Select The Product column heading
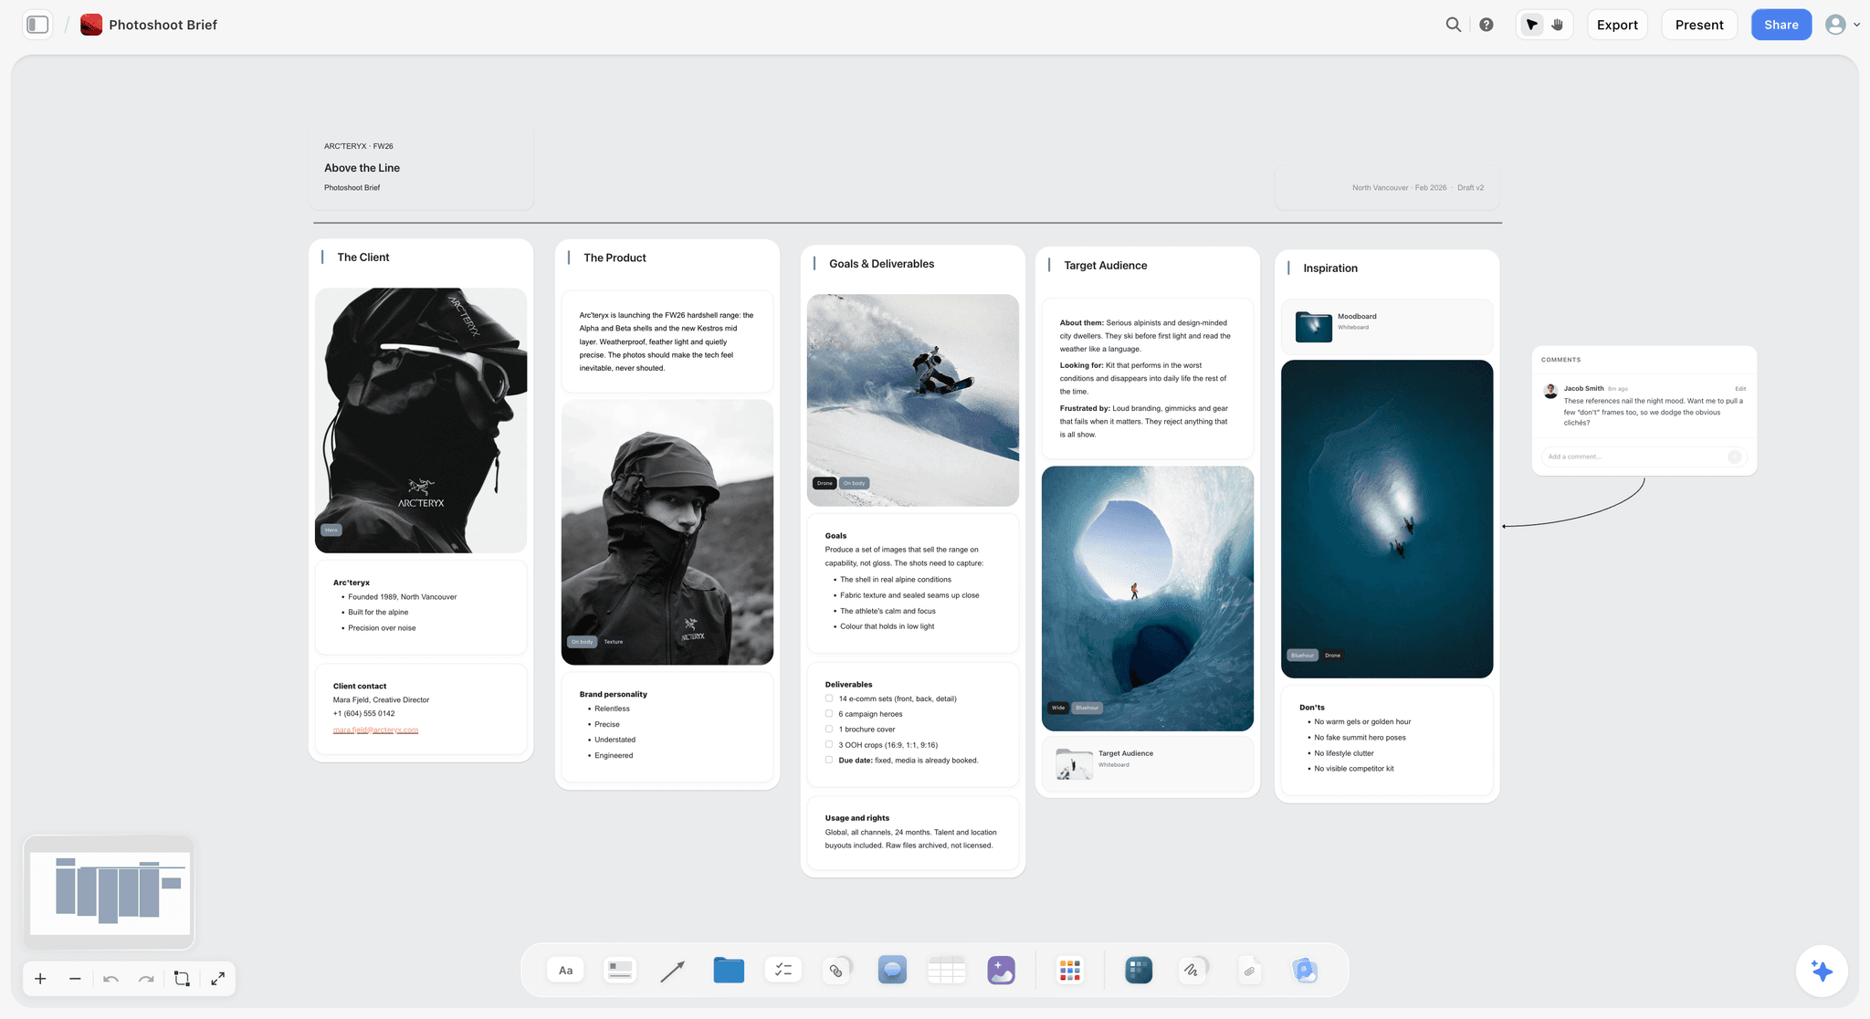Screen dimensions: 1870x1019 coord(615,258)
